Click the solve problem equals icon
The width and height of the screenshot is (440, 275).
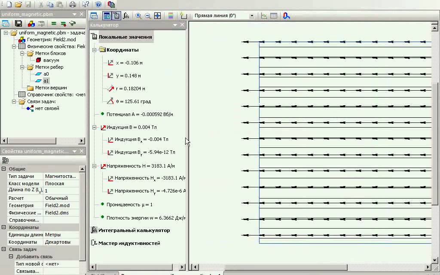tap(54, 24)
